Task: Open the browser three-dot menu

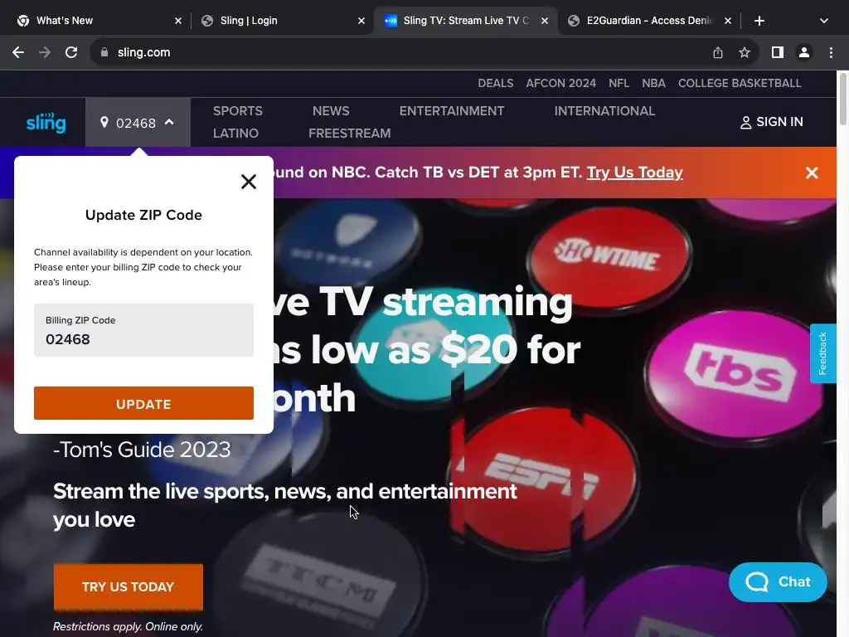Action: point(831,52)
